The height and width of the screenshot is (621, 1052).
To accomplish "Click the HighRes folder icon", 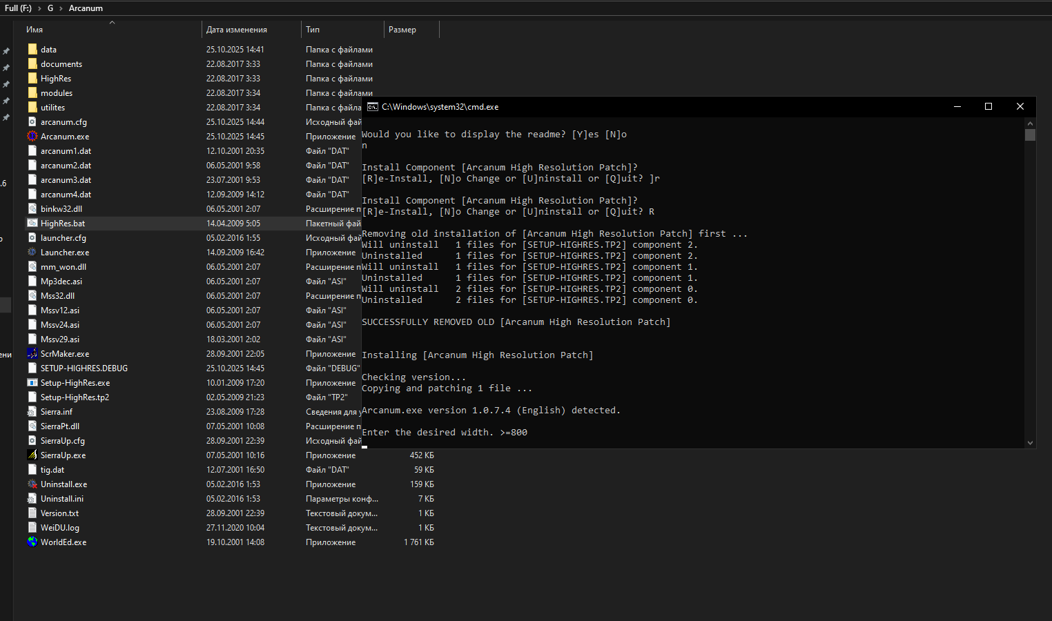I will (32, 79).
